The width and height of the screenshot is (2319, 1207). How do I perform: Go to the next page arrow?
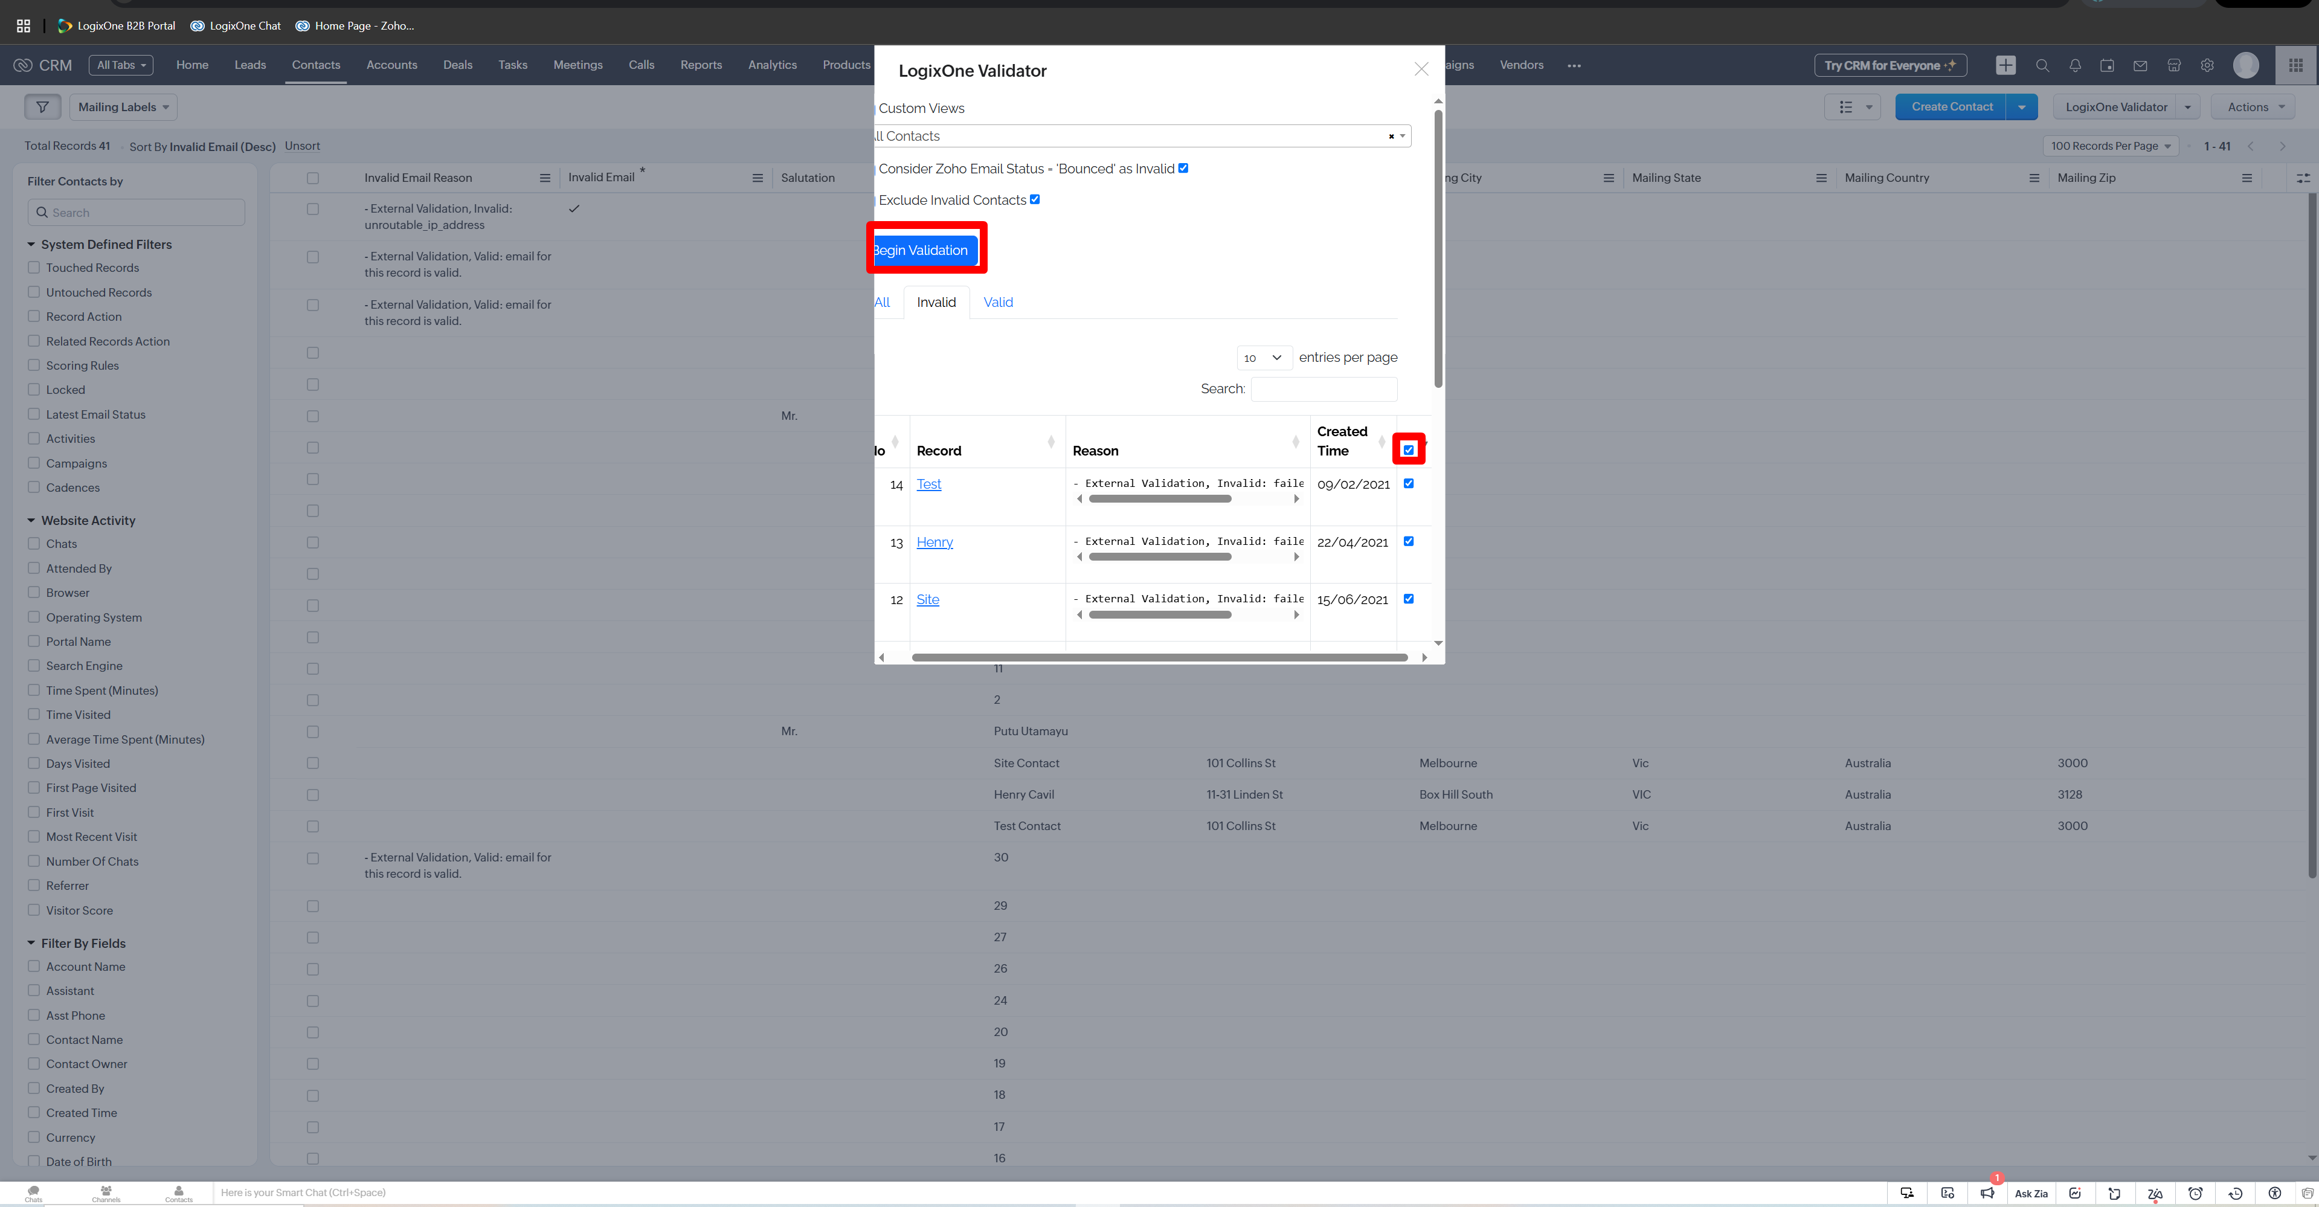click(2282, 146)
